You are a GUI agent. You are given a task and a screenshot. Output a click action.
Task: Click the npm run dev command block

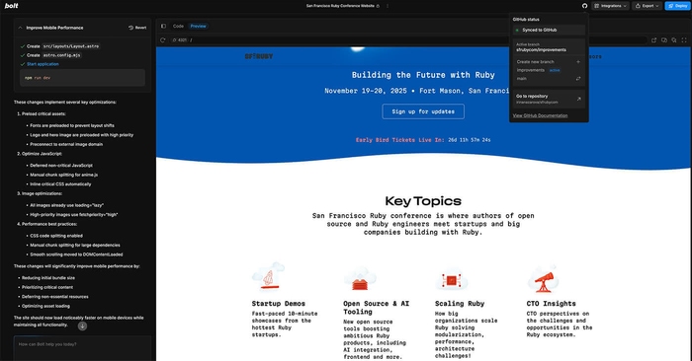pos(82,78)
